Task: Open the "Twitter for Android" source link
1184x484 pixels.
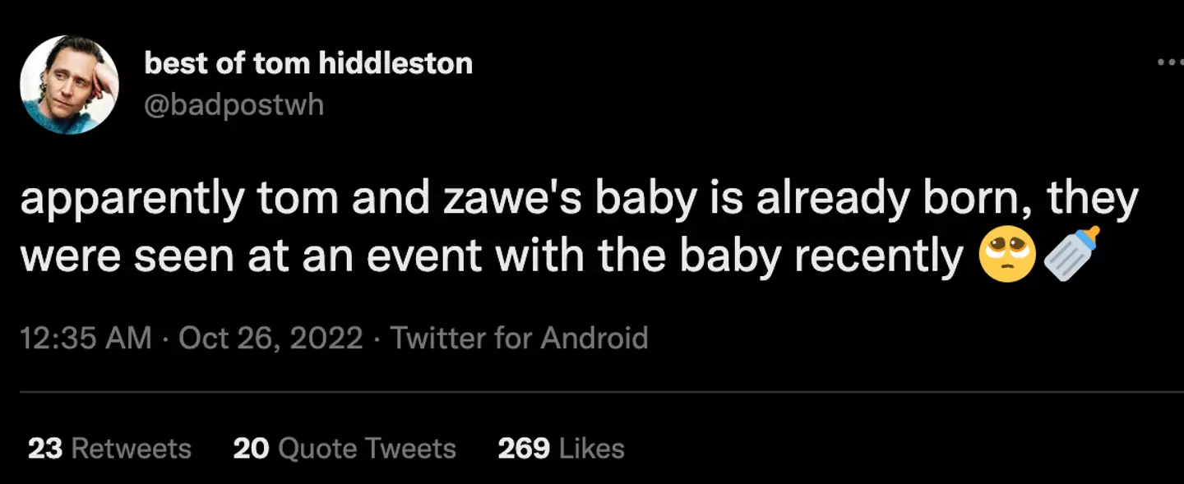Action: [x=519, y=338]
